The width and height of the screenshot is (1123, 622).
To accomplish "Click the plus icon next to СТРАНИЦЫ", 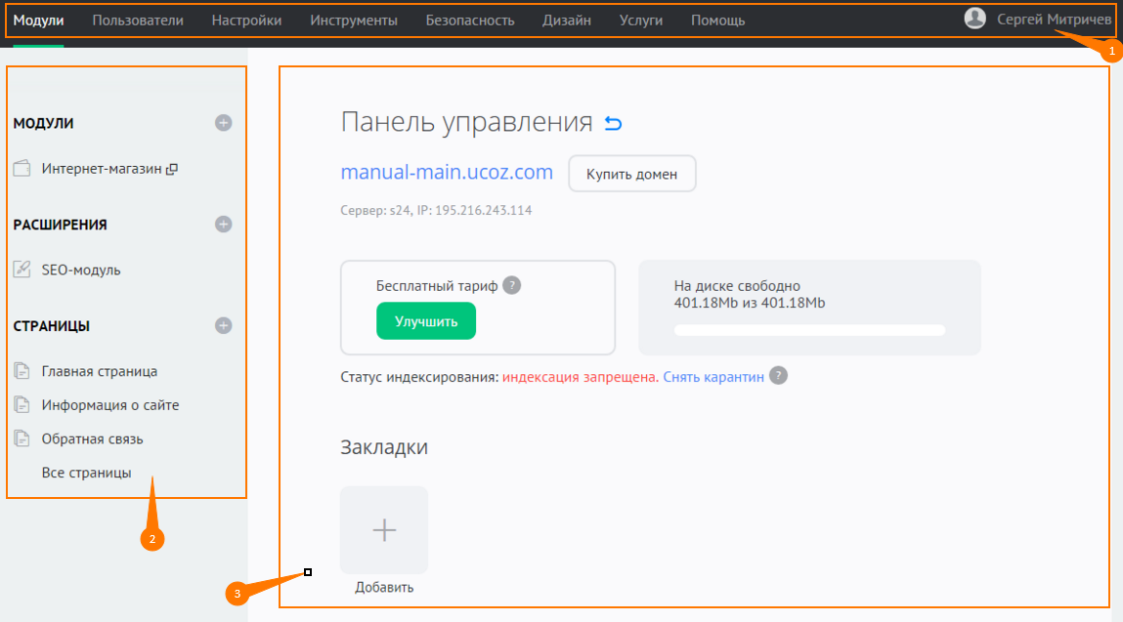I will (224, 326).
